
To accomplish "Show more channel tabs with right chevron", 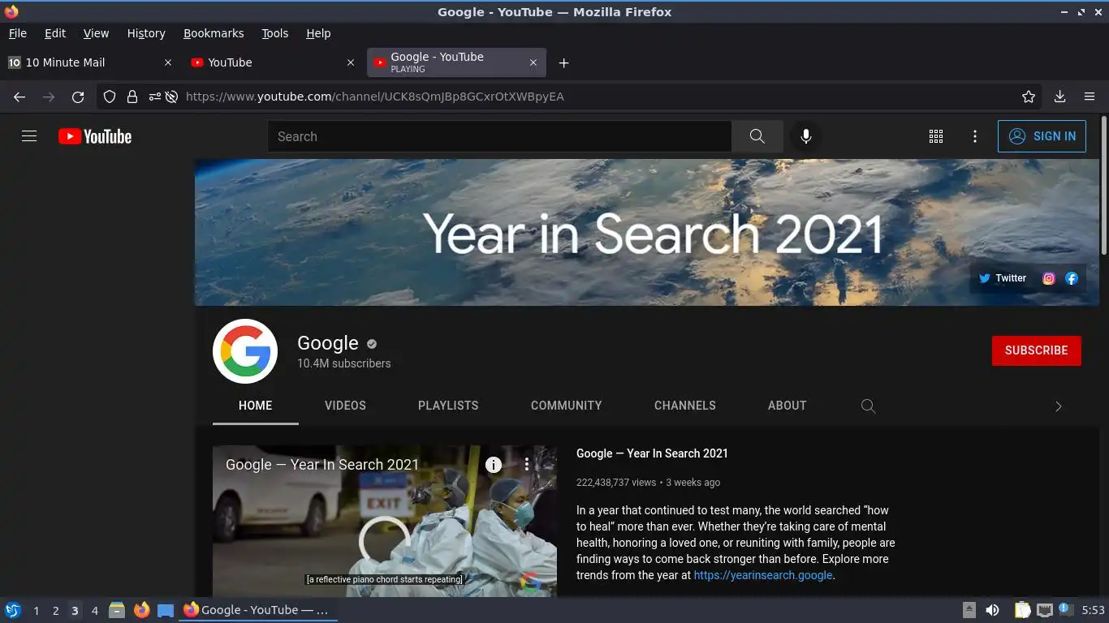I will [x=1058, y=406].
